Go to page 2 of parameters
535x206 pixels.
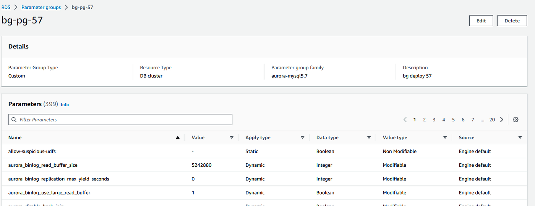click(424, 120)
